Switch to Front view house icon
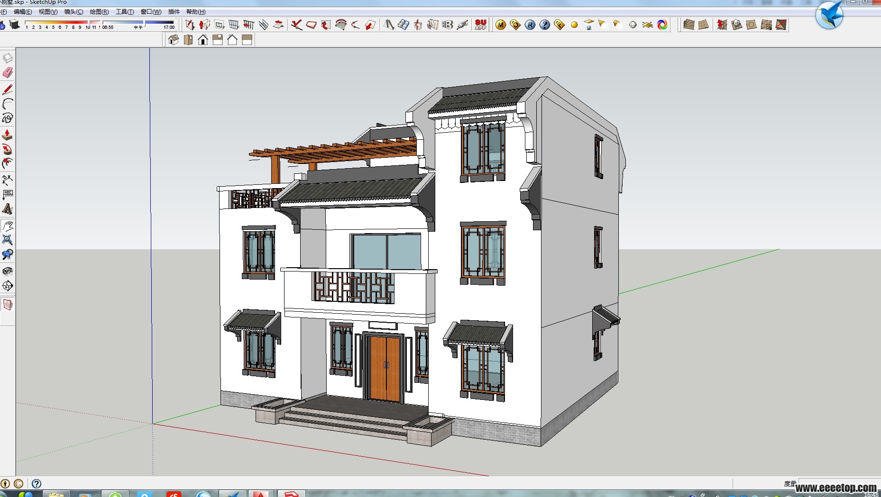Viewport: 881px width, 497px height. click(203, 40)
